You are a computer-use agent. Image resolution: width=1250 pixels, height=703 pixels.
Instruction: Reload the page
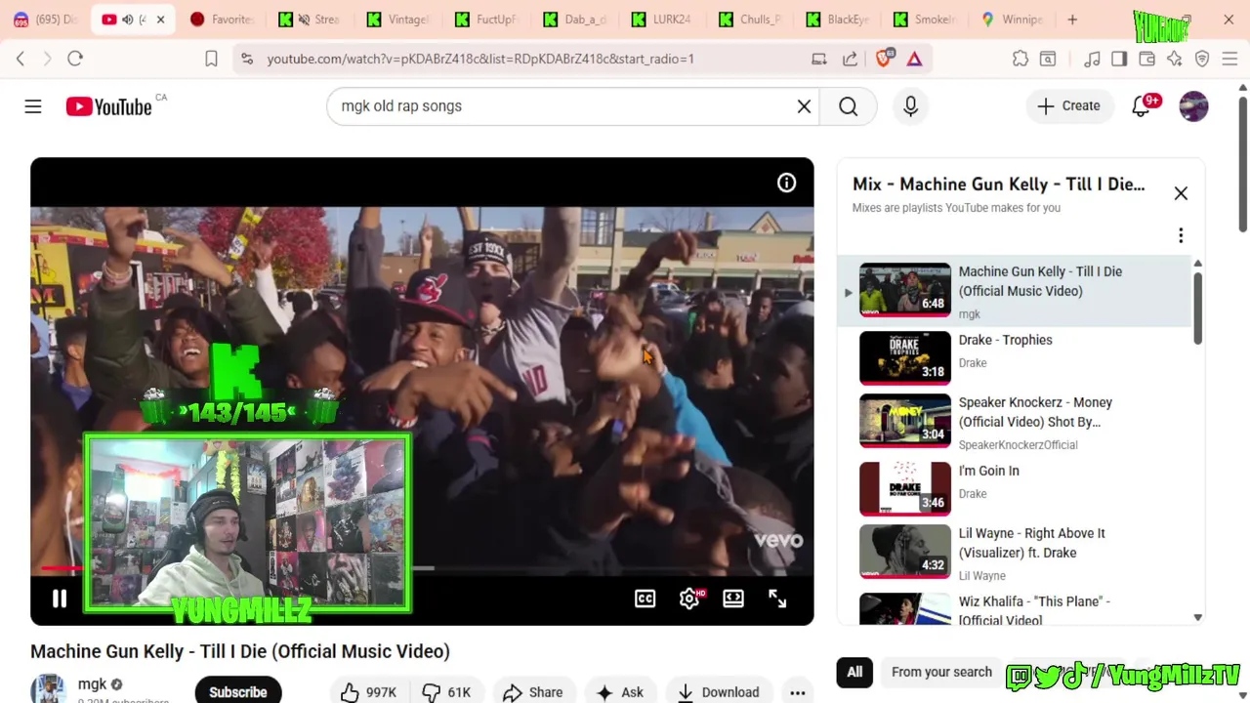pyautogui.click(x=75, y=59)
